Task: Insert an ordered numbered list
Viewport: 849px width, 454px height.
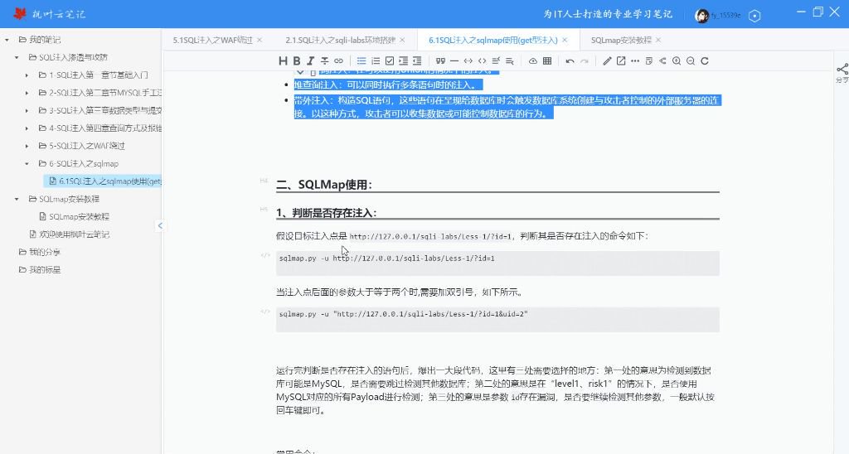Action: pos(376,61)
